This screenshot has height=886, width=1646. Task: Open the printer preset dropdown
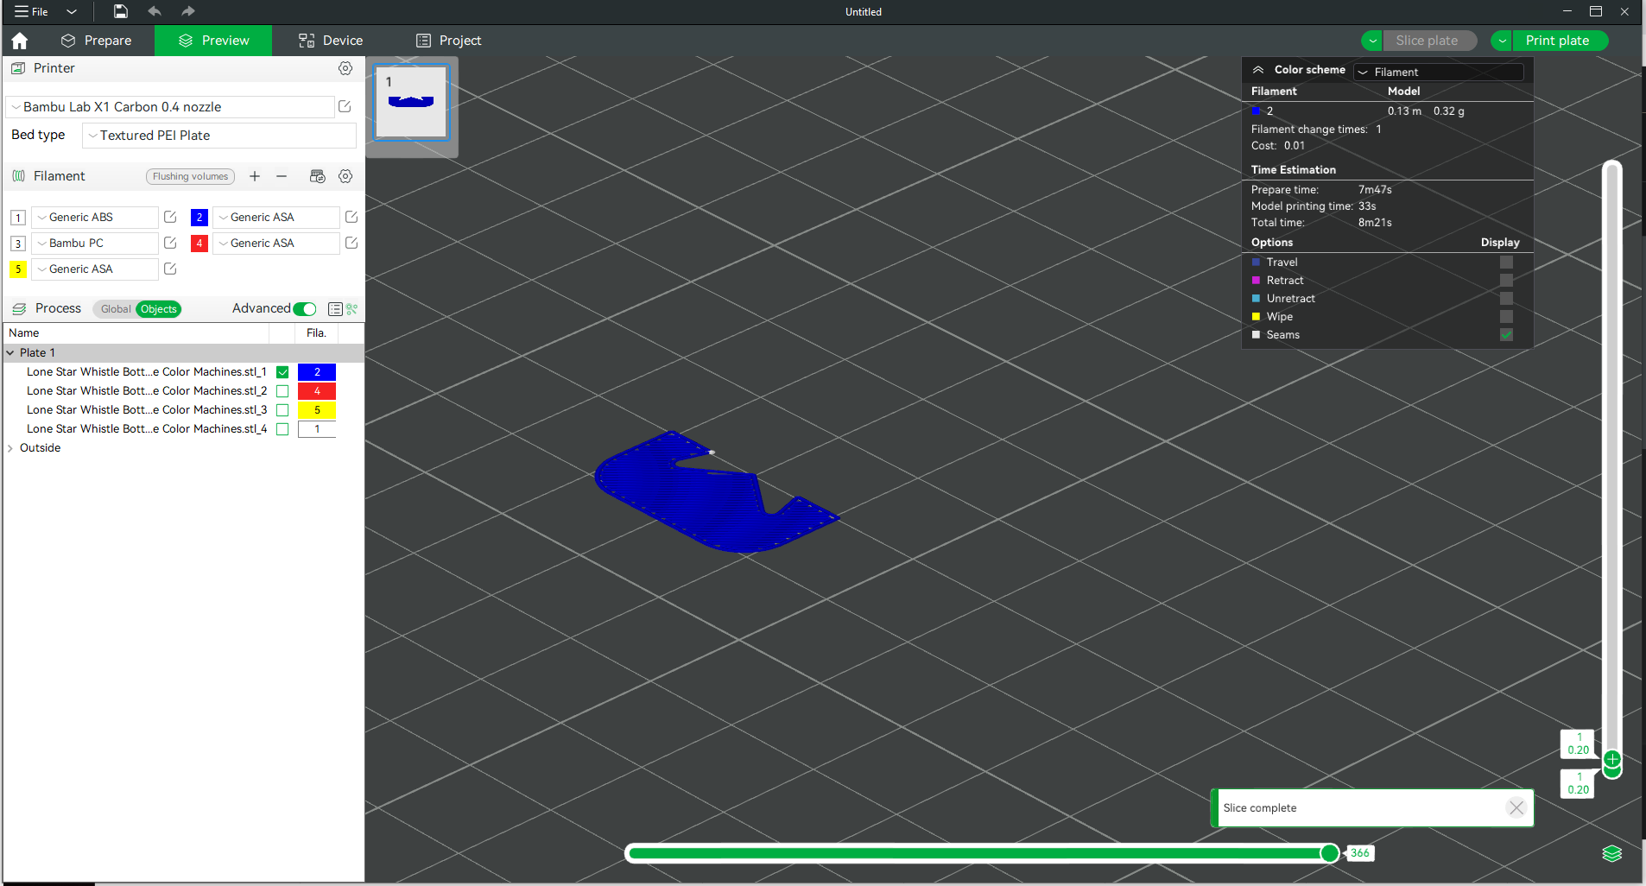[x=170, y=107]
